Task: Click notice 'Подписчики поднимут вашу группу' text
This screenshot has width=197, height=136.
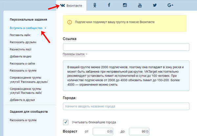Action: 115,22
